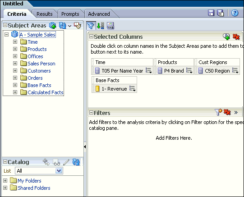Click the pane splitter collapse arrow
This screenshot has width=244, height=197.
[85, 147]
